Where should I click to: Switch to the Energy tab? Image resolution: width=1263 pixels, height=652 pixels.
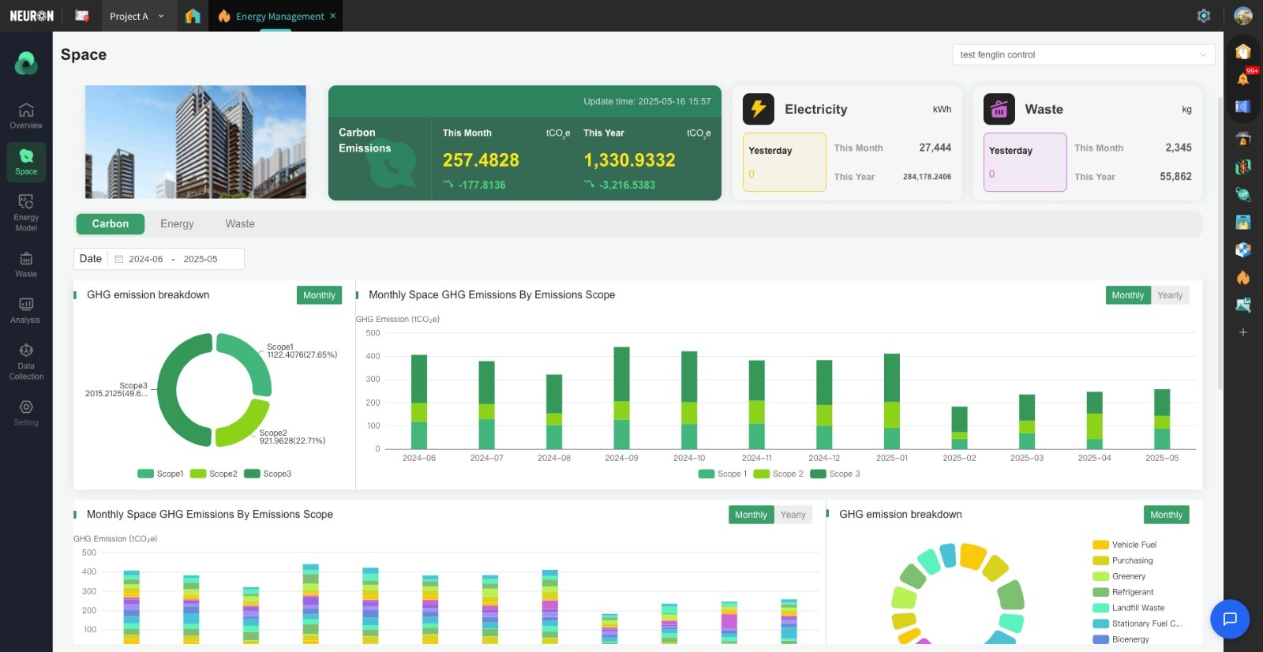(177, 224)
